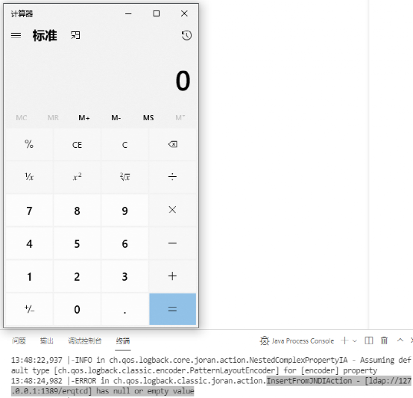
Task: Click the 13:48:24,982 ERROR log line
Action: [212, 386]
